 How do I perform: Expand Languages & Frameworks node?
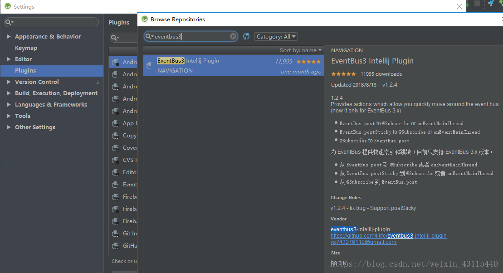tap(9, 105)
